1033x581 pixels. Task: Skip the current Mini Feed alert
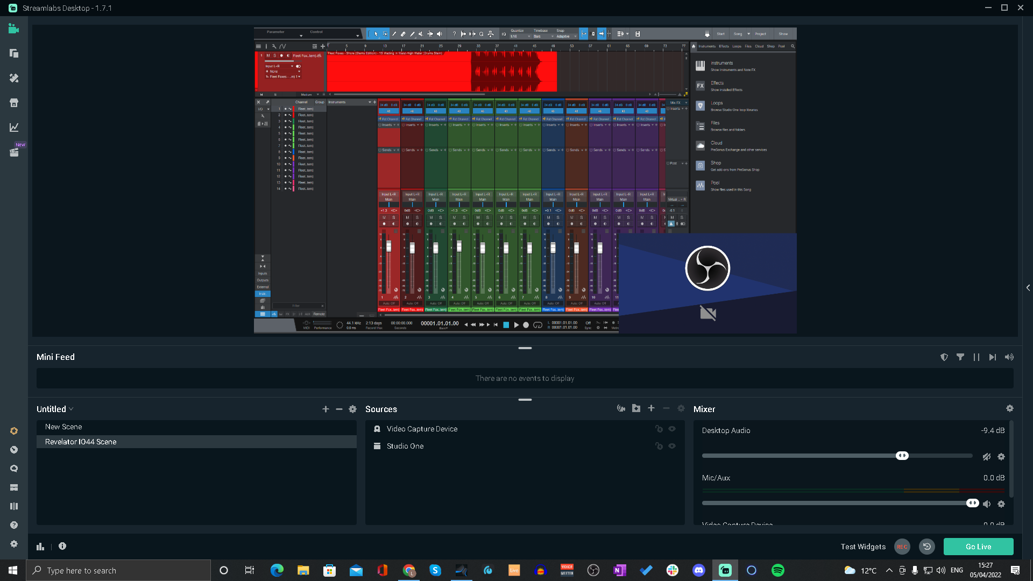click(993, 357)
